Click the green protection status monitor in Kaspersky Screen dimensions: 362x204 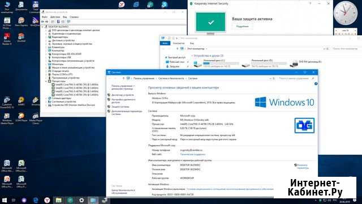210,22
